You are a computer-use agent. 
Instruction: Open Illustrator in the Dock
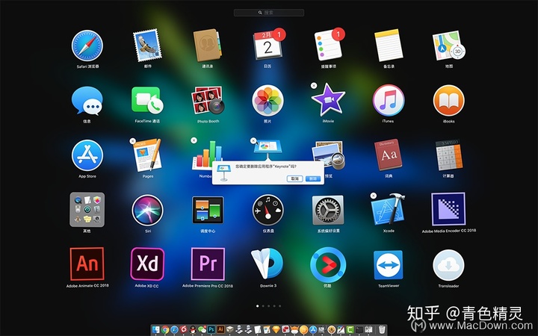[x=220, y=329]
